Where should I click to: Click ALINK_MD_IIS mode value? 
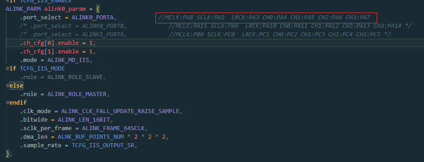(68, 60)
